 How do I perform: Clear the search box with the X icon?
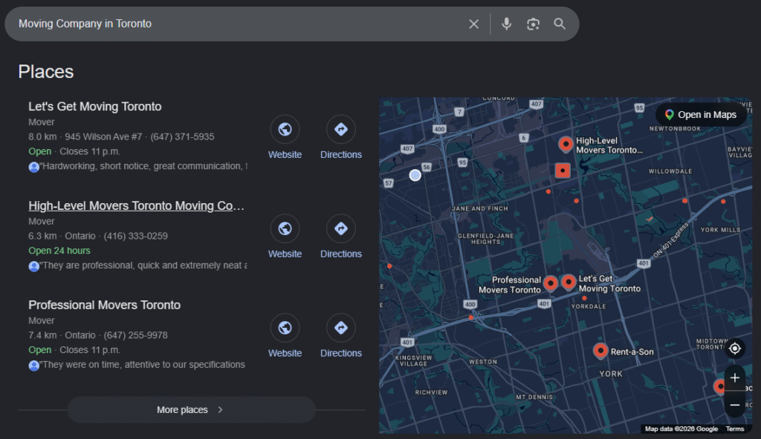473,24
